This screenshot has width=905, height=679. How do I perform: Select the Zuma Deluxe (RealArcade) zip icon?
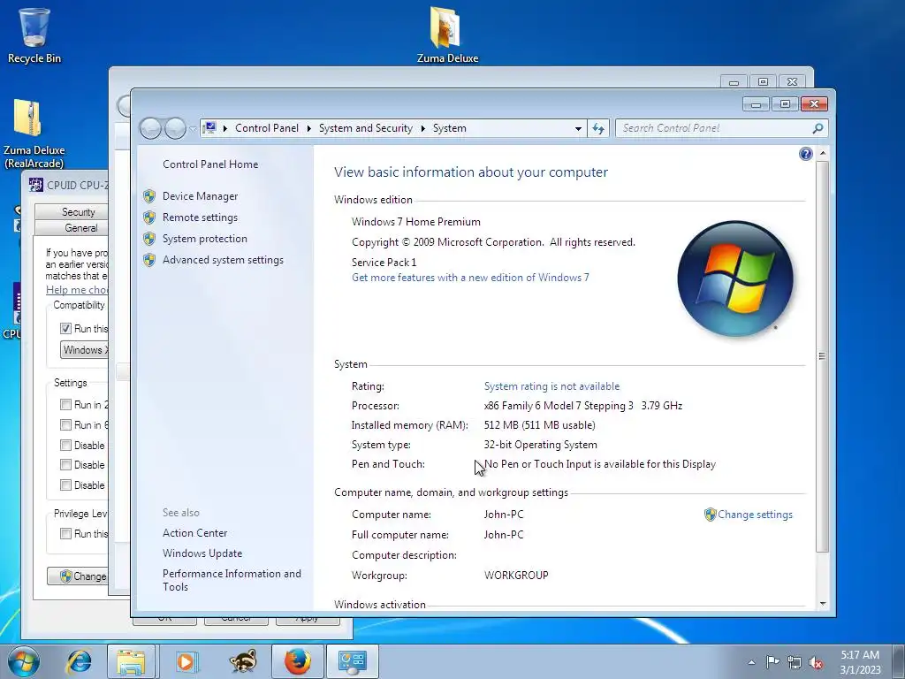pyautogui.click(x=34, y=133)
